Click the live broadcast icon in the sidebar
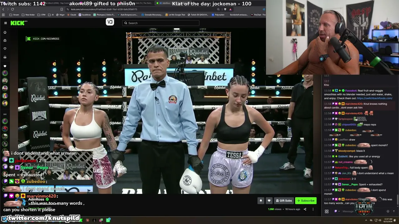This screenshot has height=224, width=399. (5, 114)
